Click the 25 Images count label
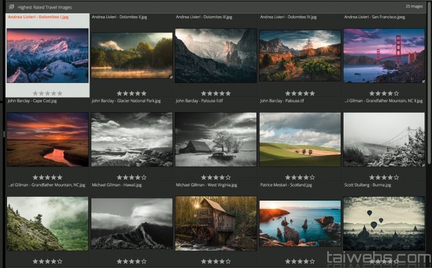This screenshot has height=268, width=432. (x=414, y=6)
